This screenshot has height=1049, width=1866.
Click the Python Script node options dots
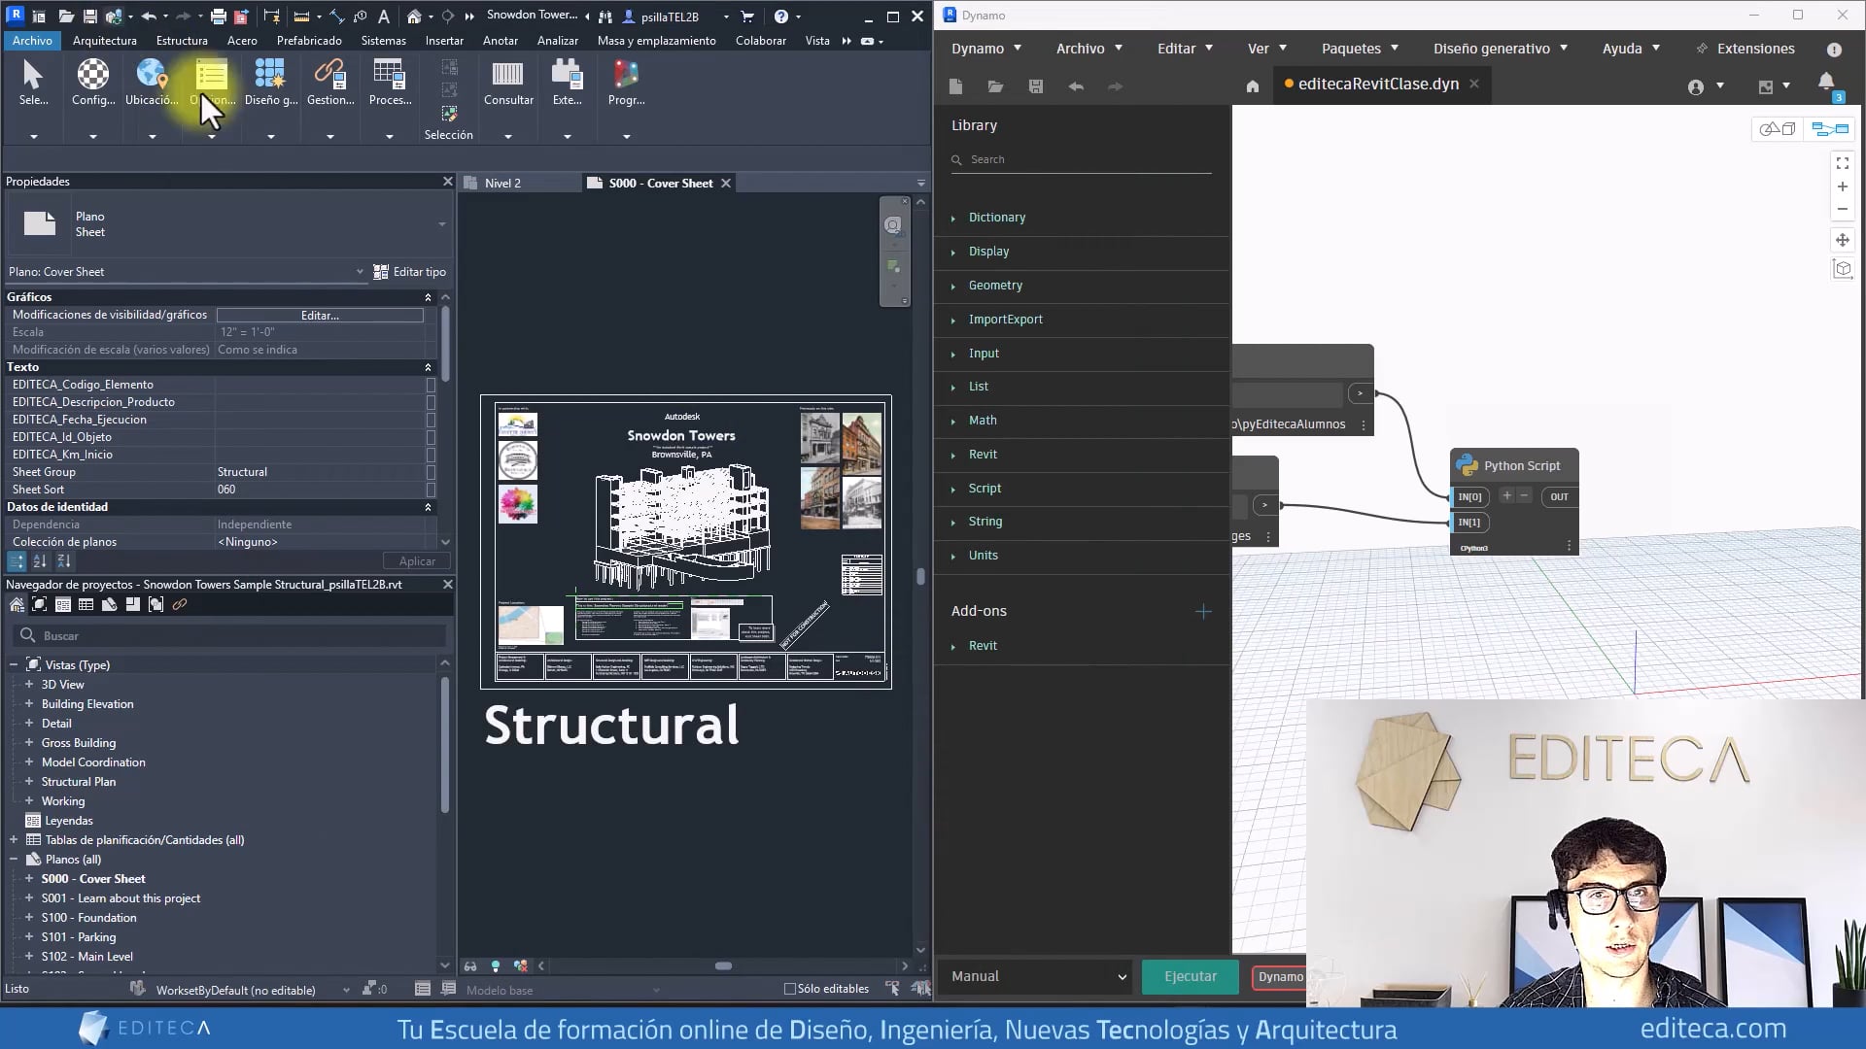coord(1569,547)
